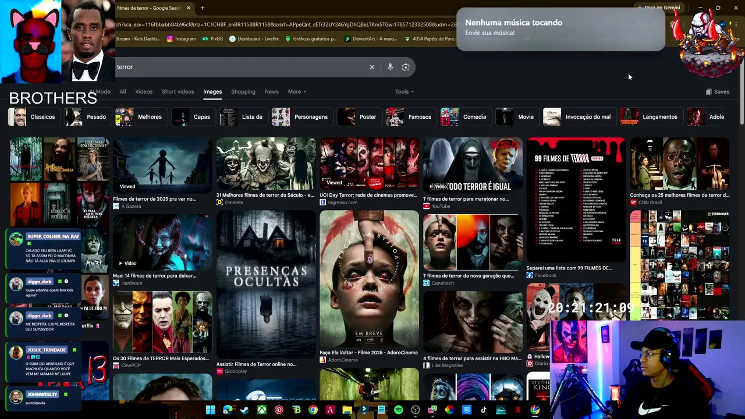Screen dimensions: 745x419
Task: Open 'Filmes de terror de 2025' A Gazeta image
Action: point(162,165)
